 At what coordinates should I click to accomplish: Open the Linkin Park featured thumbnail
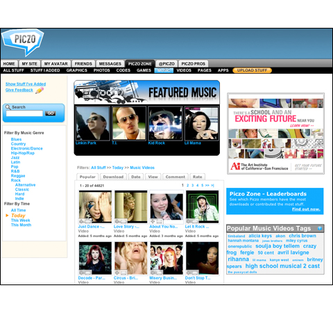click(x=93, y=123)
